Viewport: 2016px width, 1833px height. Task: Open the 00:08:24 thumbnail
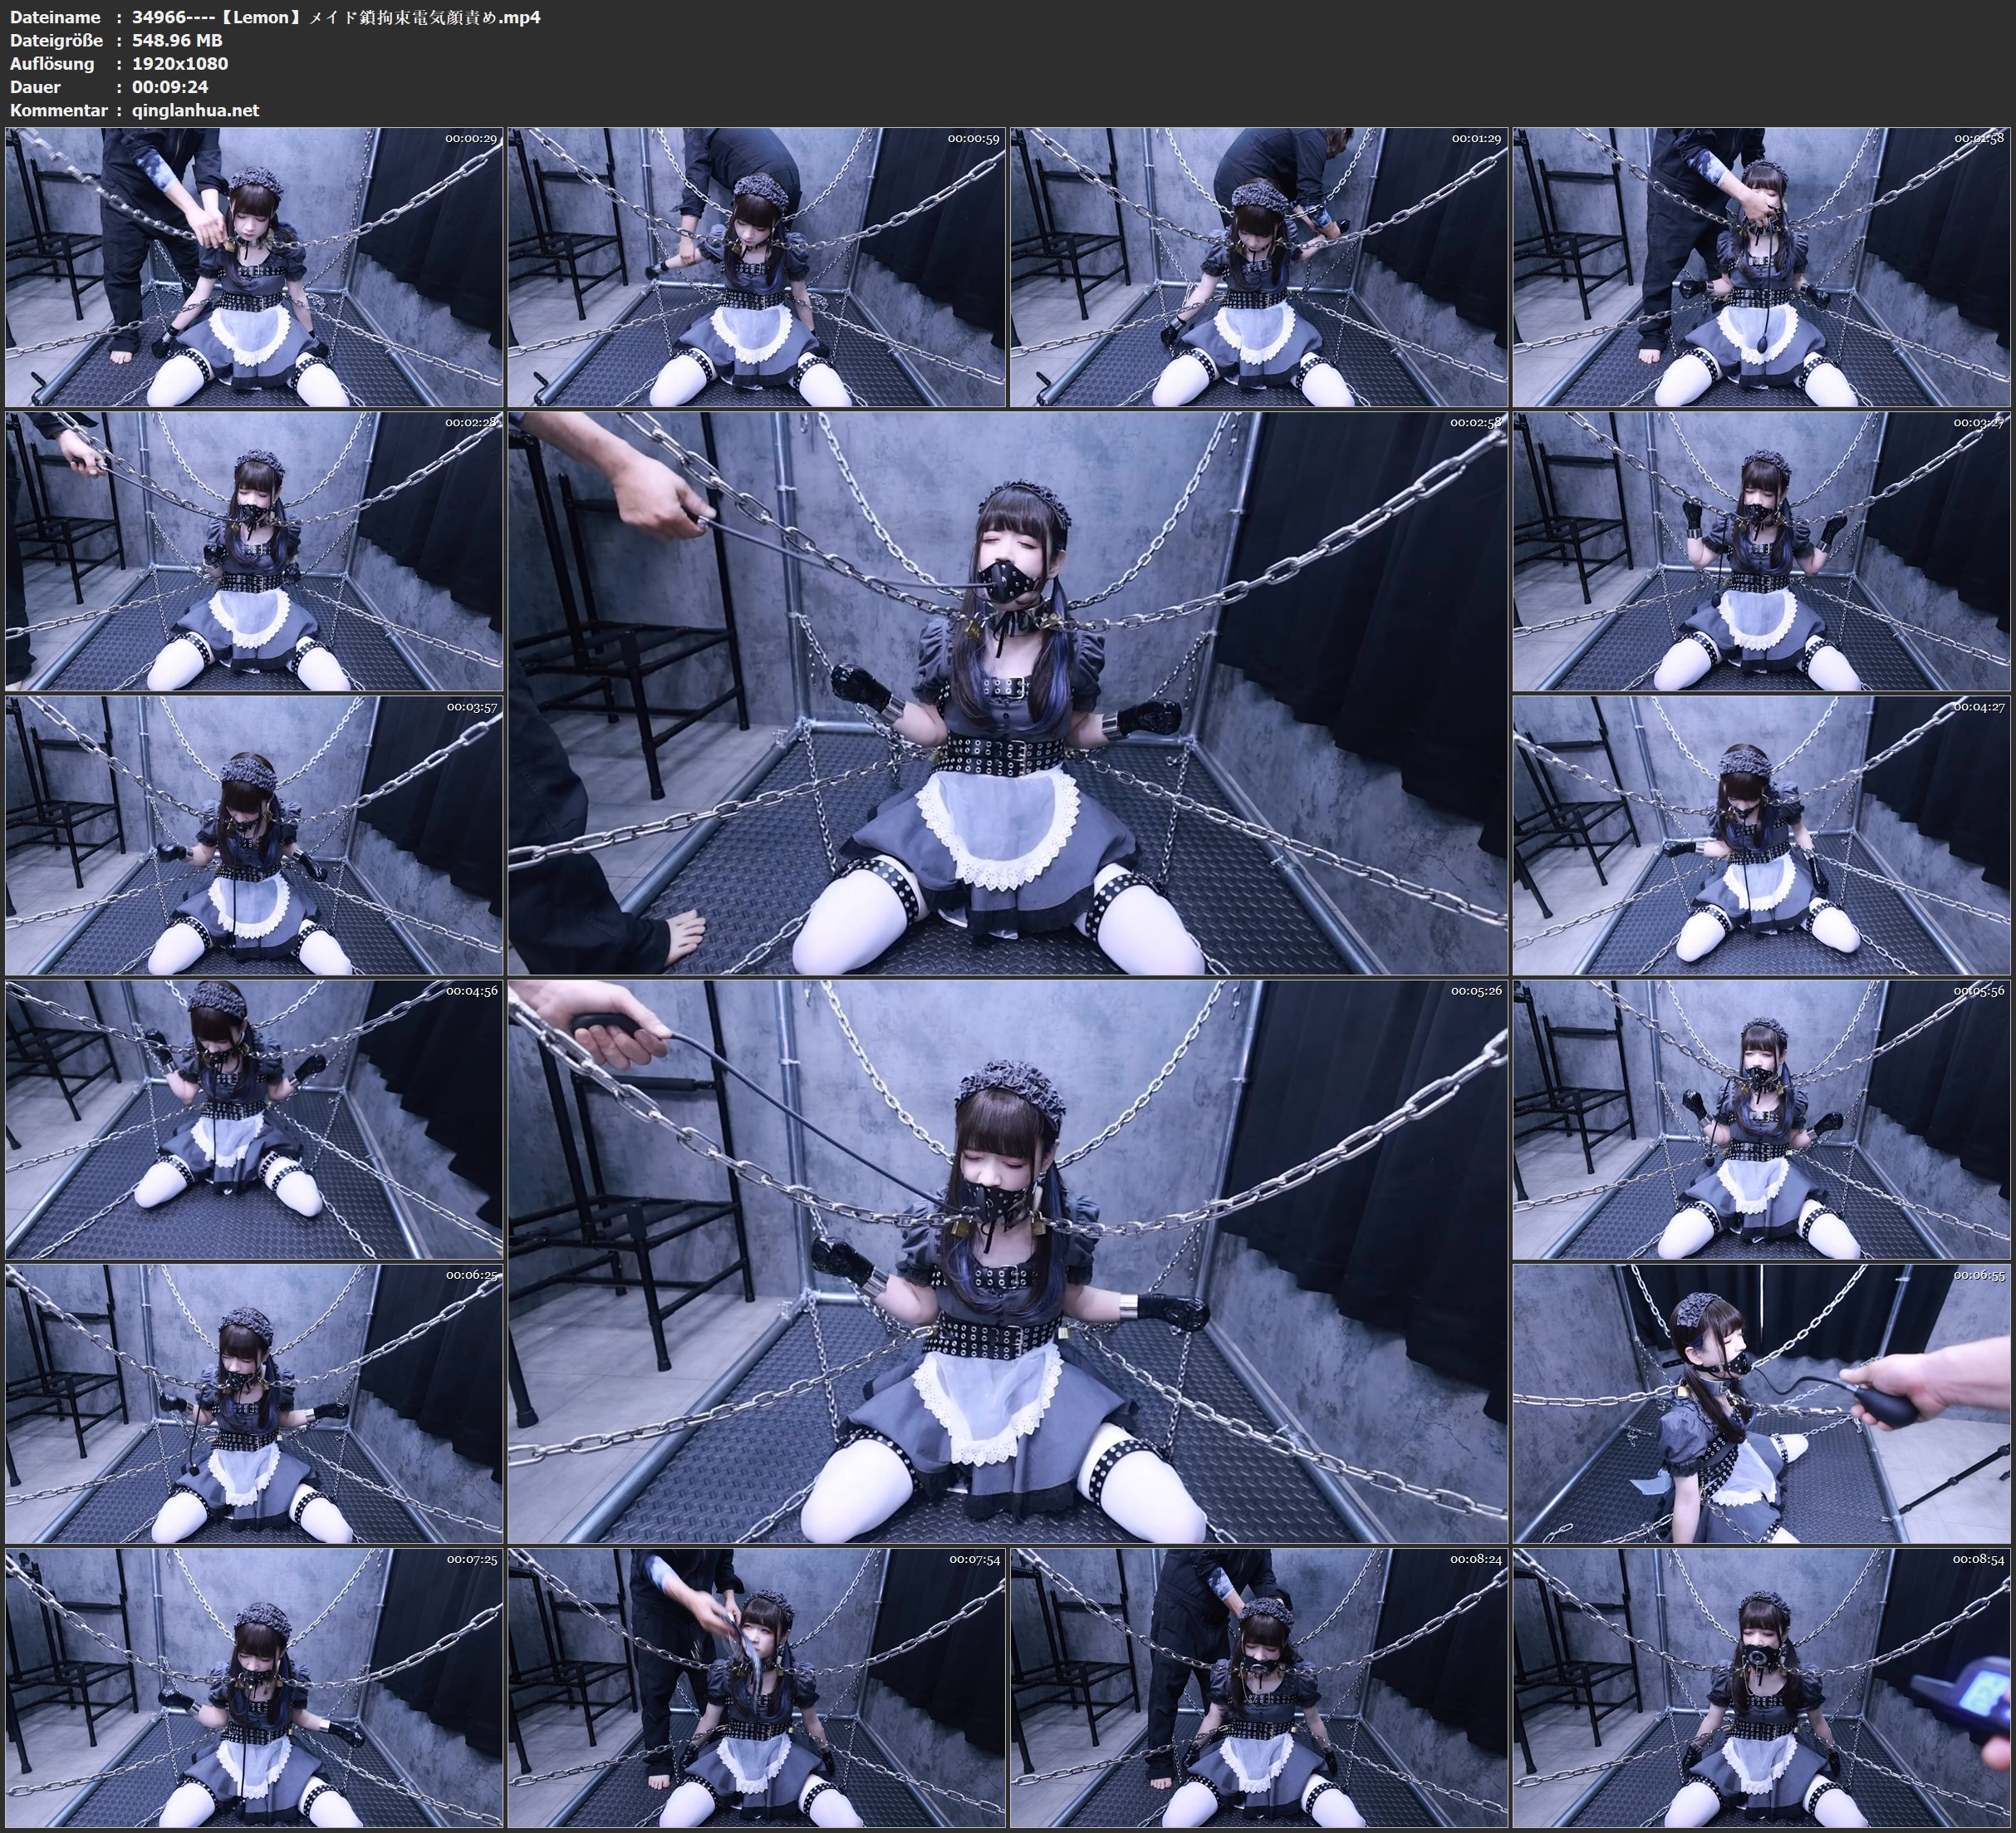click(1258, 1688)
